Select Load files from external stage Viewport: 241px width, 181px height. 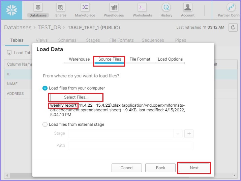pos(45,124)
